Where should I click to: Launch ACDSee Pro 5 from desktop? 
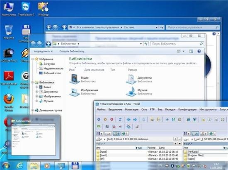9,55
